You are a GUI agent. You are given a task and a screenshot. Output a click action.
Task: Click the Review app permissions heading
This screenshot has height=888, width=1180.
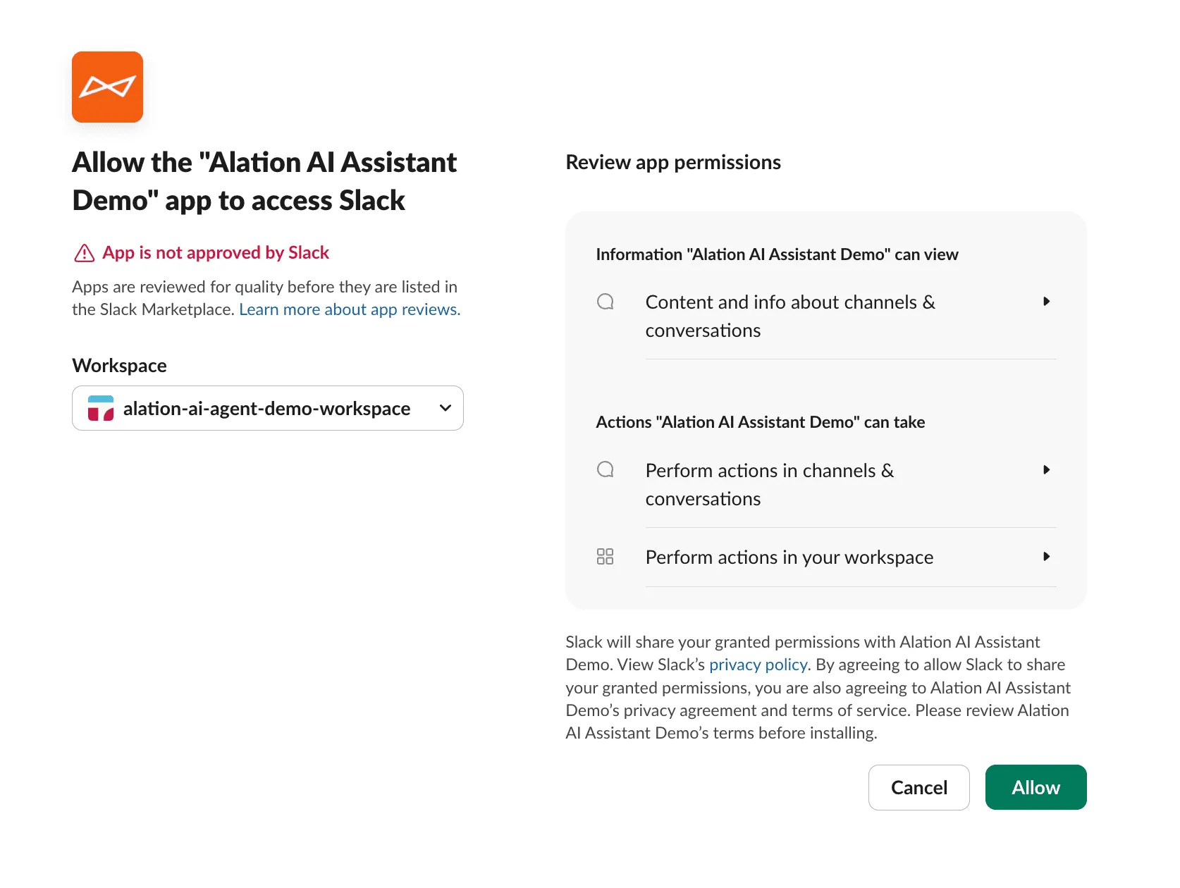672,162
